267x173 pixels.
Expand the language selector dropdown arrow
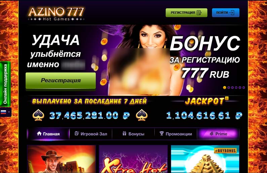click(x=9, y=112)
